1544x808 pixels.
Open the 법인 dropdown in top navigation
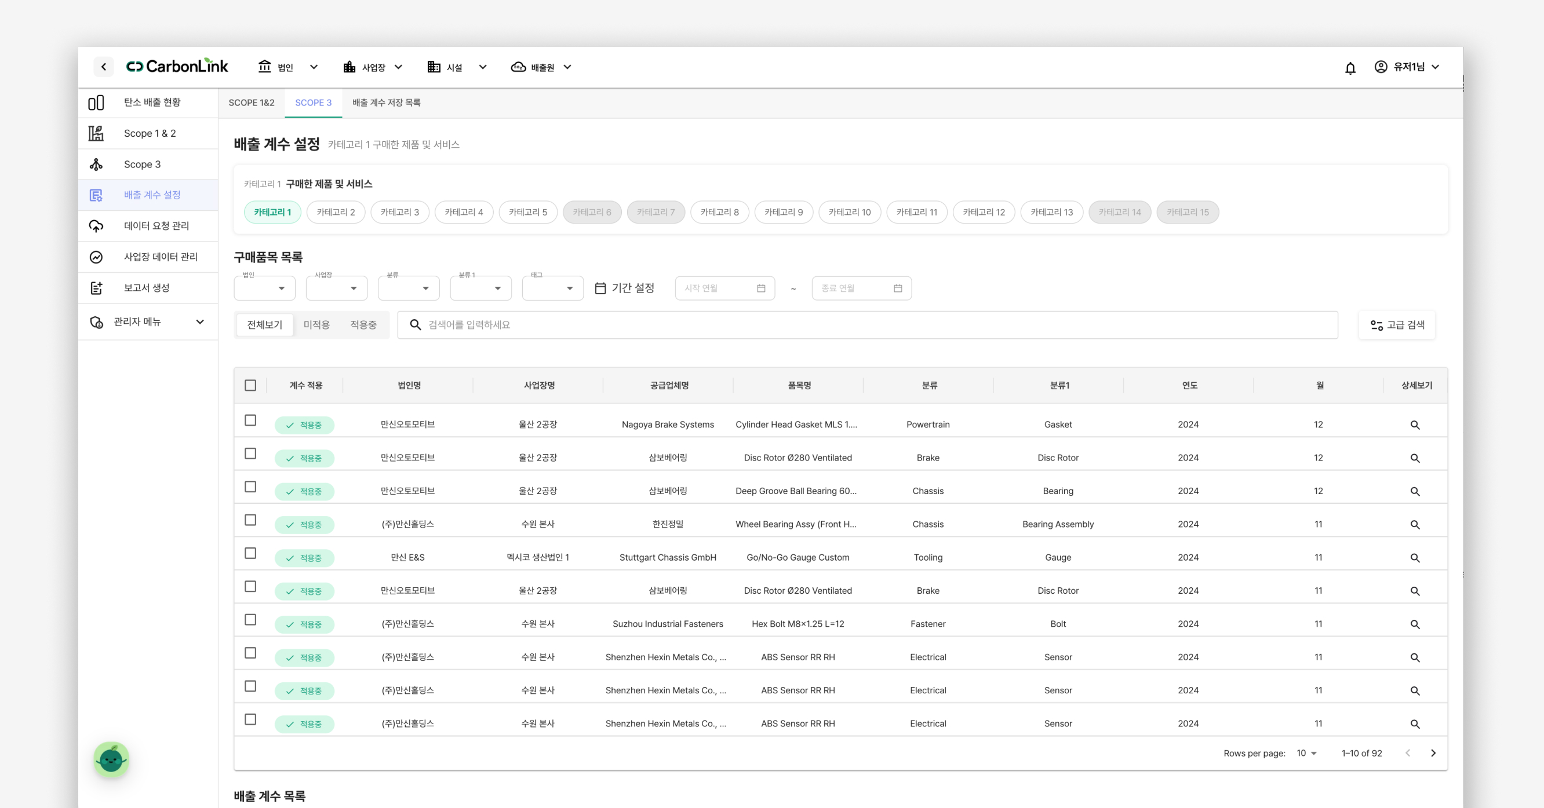287,67
